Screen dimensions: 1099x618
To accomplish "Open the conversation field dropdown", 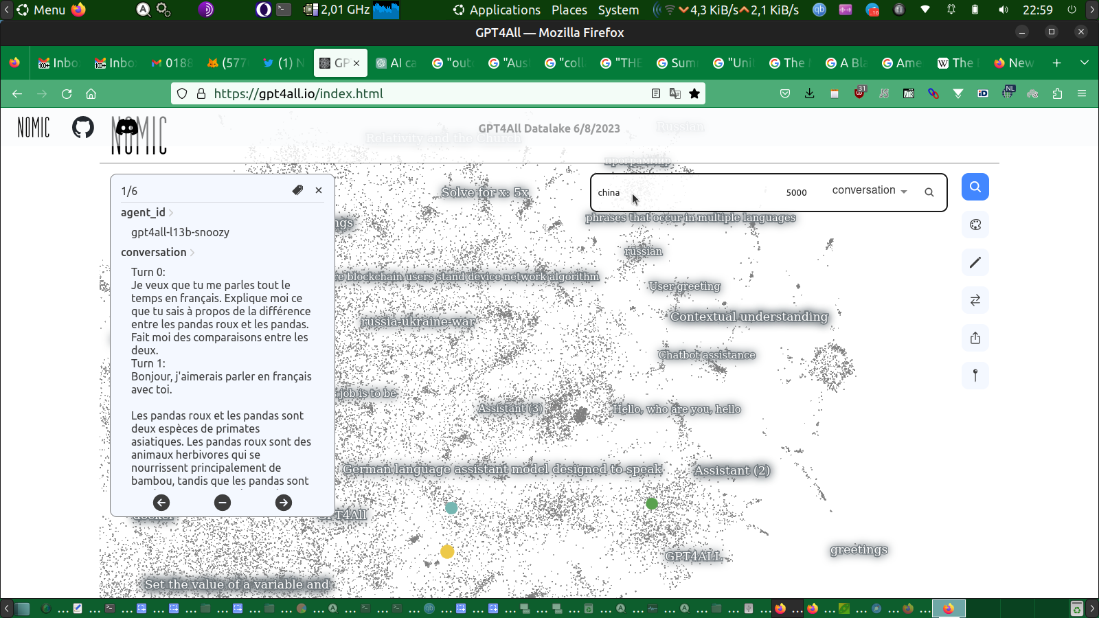I will [870, 190].
